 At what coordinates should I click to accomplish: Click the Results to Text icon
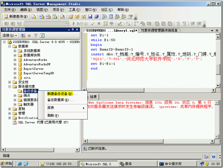pos(157,24)
